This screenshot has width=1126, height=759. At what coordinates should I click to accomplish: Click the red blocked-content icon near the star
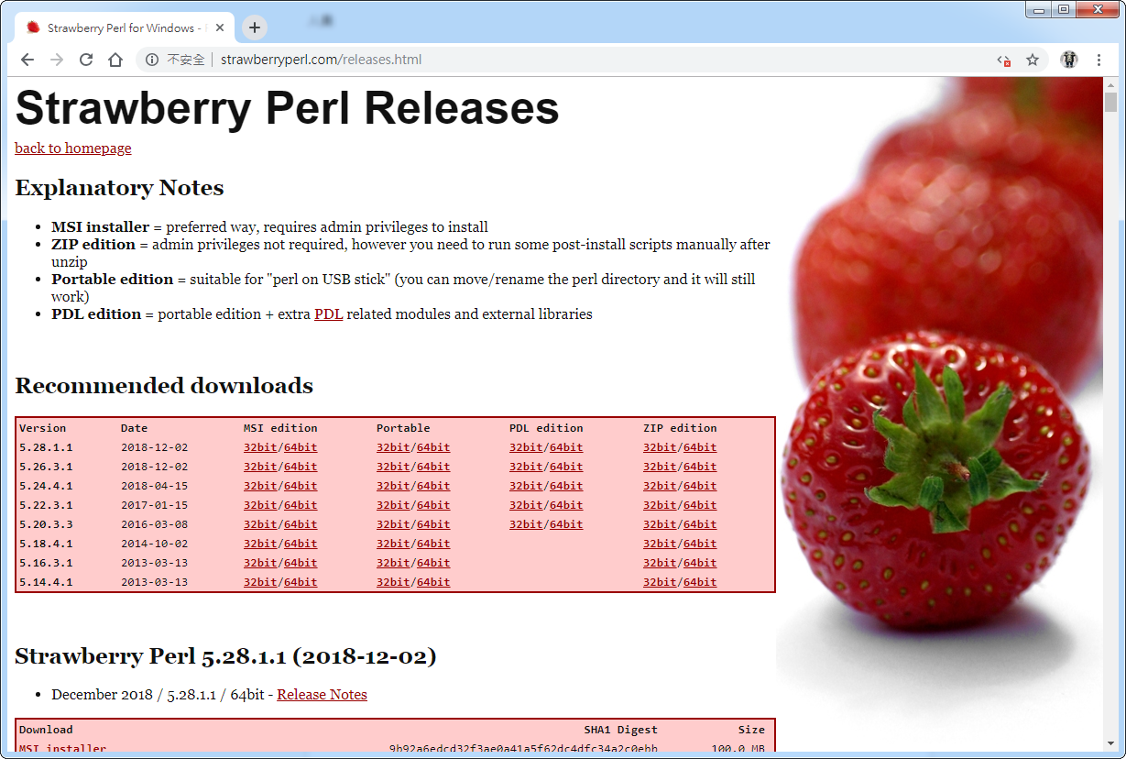1004,59
